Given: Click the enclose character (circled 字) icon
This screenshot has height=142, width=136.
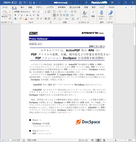Looking at the screenshot, I should [49, 19].
